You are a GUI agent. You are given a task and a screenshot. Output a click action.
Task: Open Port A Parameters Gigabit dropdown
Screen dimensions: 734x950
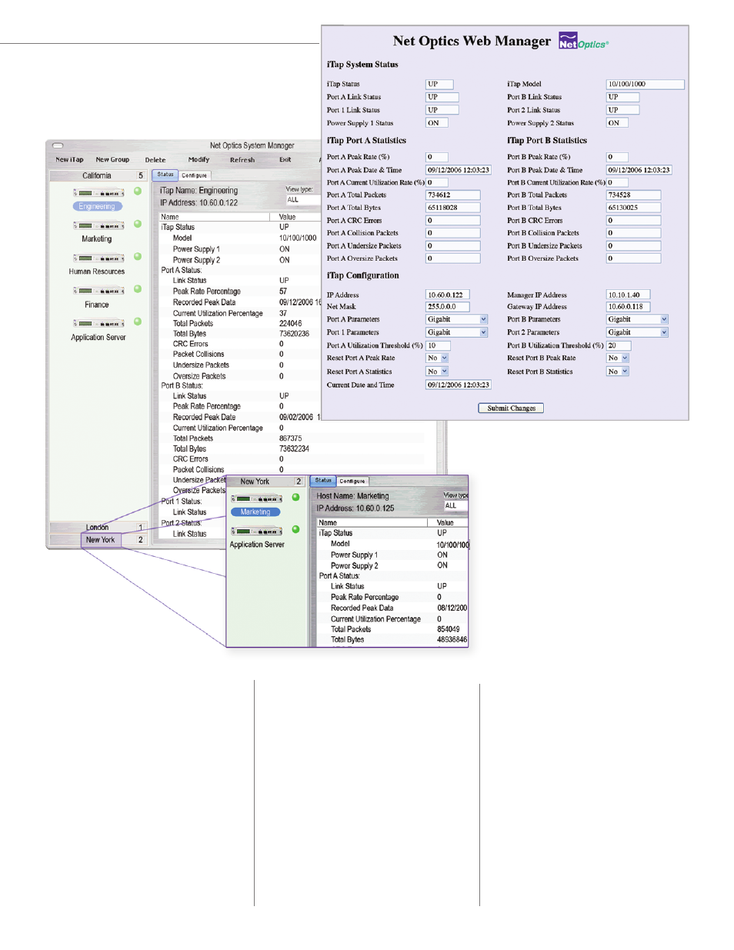click(x=457, y=319)
